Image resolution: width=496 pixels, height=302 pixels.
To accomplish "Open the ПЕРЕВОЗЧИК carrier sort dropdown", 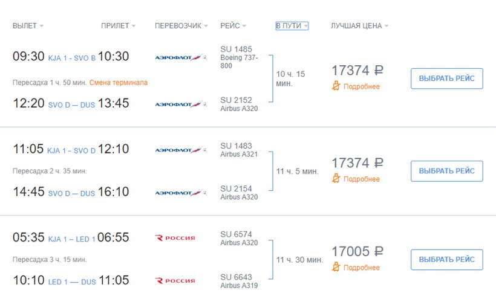I will click(181, 26).
